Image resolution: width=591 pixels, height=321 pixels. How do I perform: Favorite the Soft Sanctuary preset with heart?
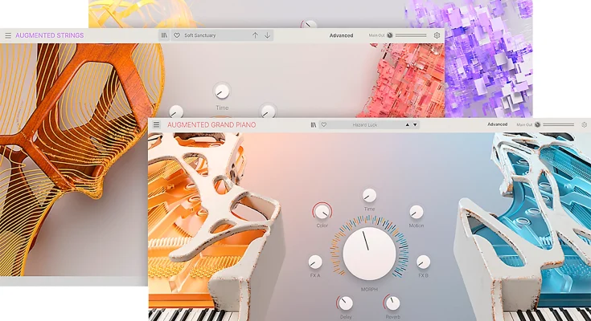coord(176,35)
